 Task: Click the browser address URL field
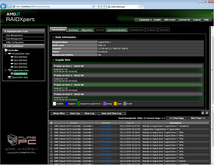pos(53,6)
